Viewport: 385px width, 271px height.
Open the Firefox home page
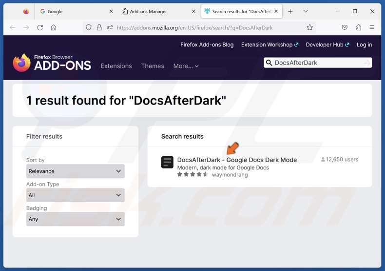[x=54, y=27]
